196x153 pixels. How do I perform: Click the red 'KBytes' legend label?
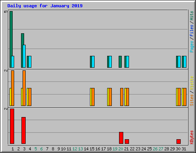click(191, 137)
